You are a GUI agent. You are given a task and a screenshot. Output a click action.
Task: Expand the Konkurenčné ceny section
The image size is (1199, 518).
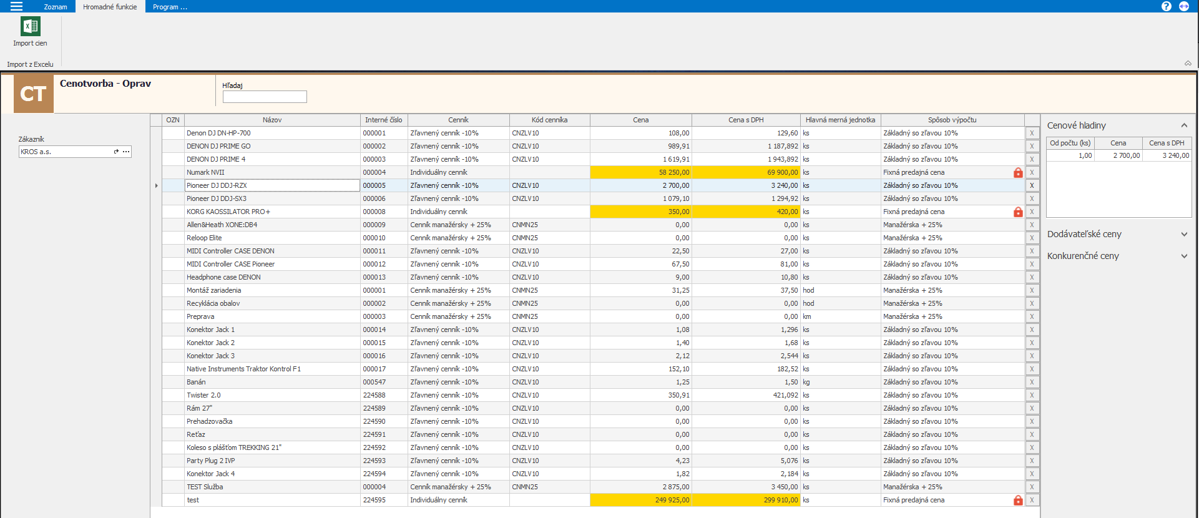point(1184,256)
